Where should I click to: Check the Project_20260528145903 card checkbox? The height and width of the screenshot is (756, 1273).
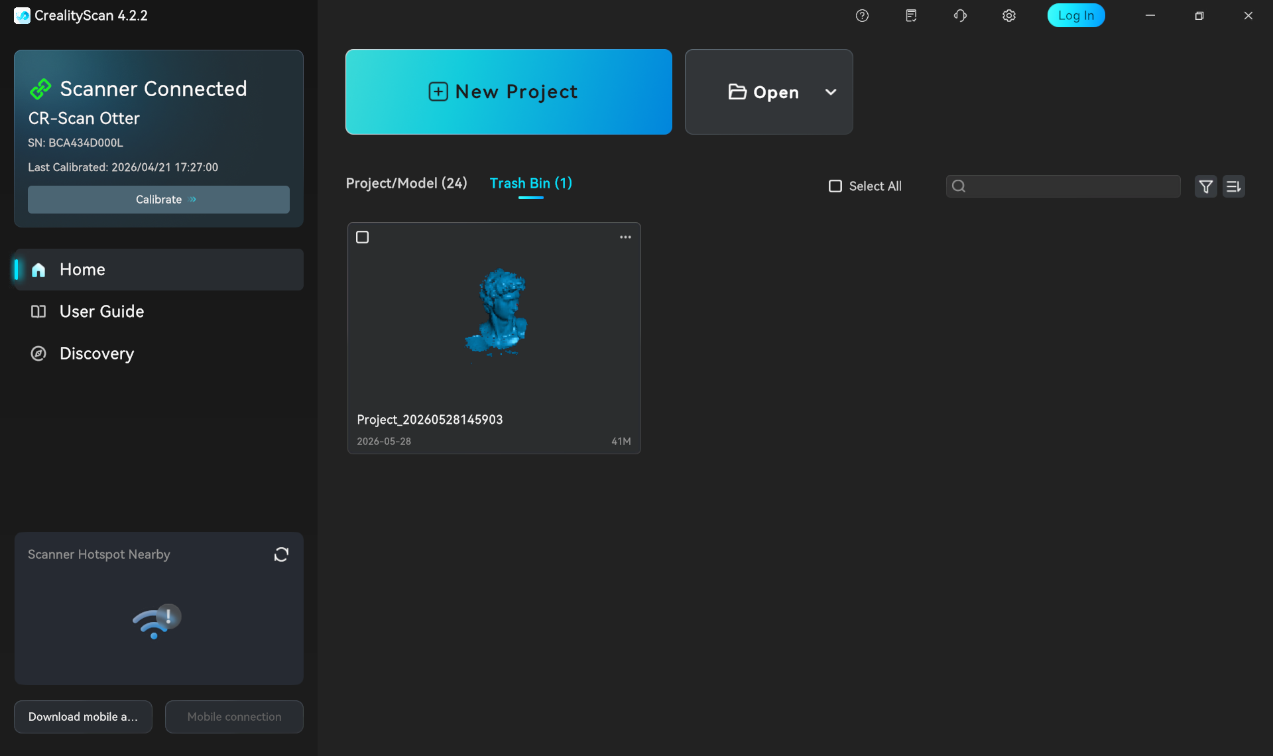[362, 237]
